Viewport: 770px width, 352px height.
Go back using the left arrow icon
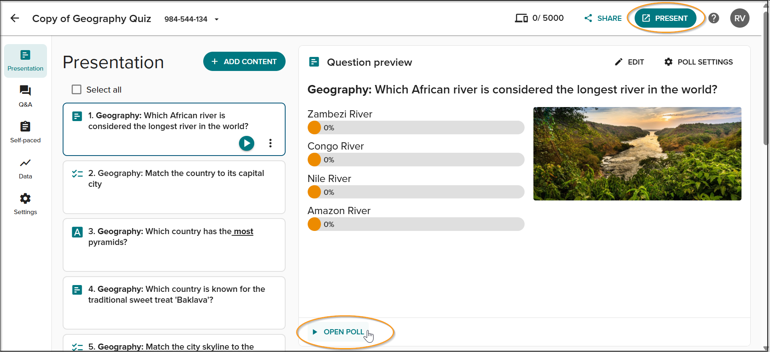click(15, 18)
